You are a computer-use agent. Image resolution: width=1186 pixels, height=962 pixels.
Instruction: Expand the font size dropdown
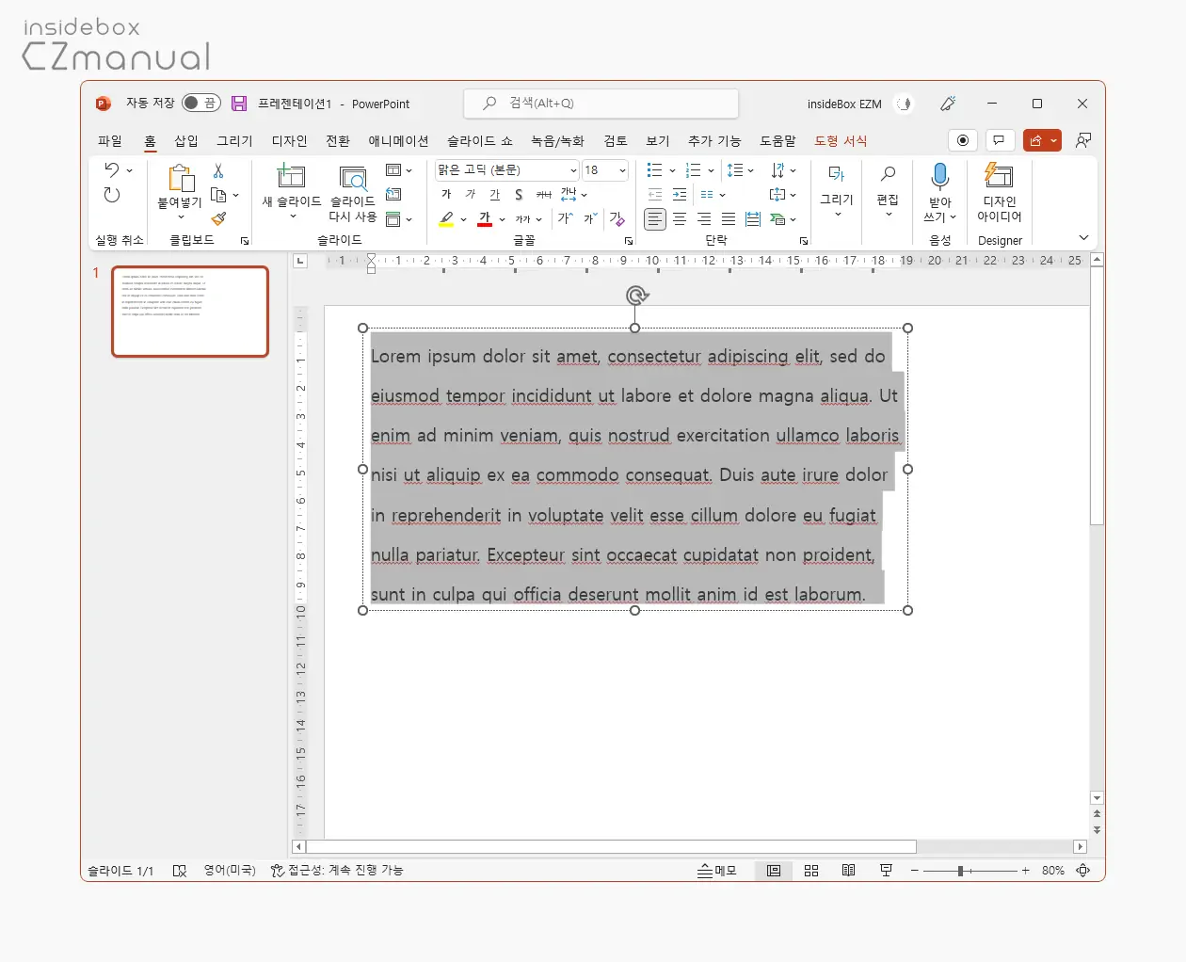tap(622, 170)
